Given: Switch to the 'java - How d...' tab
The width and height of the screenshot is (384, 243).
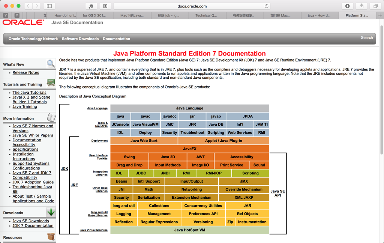Looking at the screenshot, I should 319,15.
